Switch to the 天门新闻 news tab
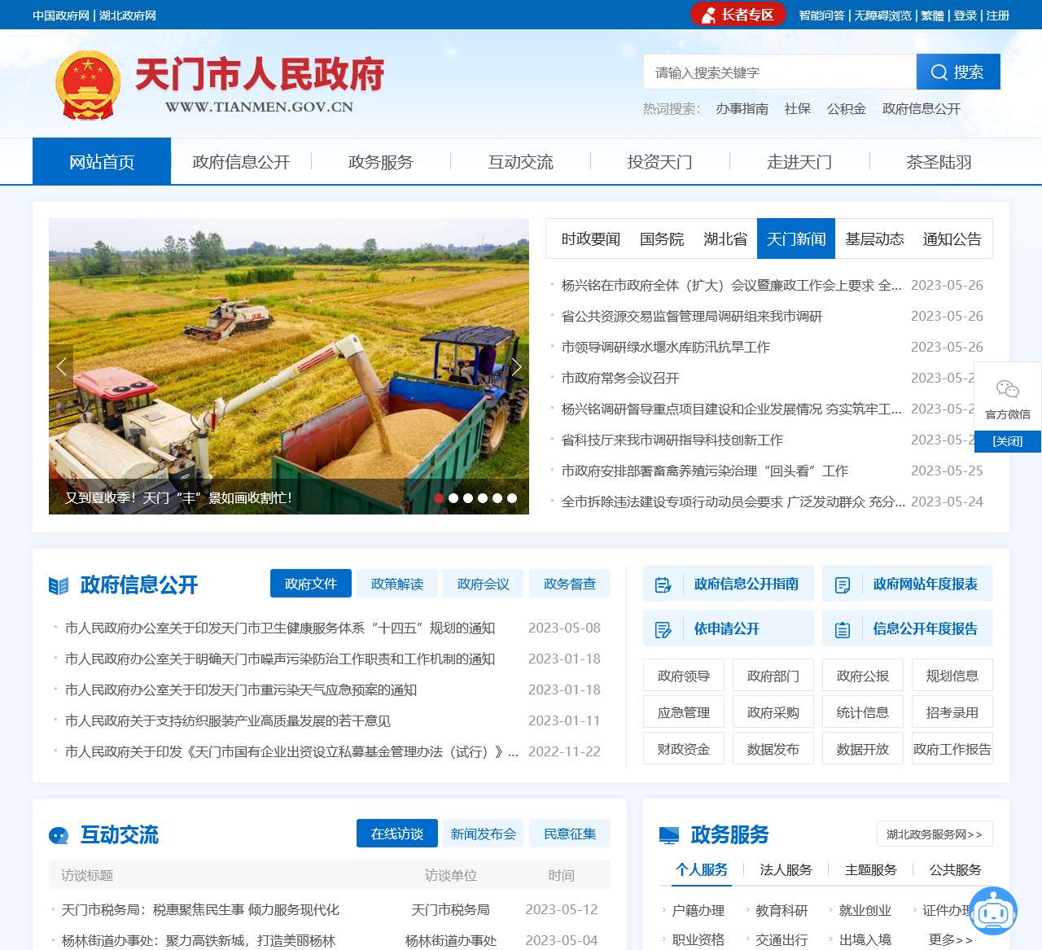The image size is (1042, 950). click(796, 239)
